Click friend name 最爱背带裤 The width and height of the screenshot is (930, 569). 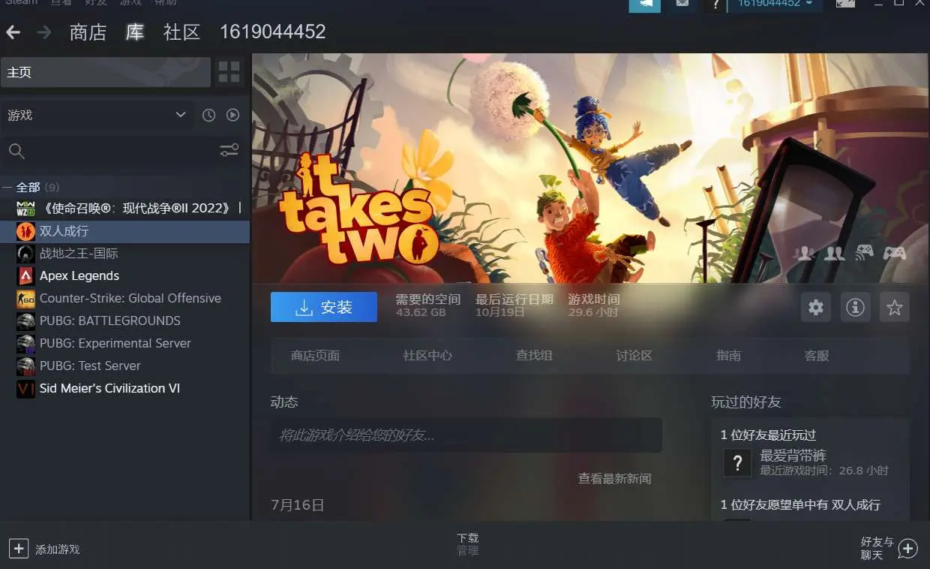(x=793, y=456)
